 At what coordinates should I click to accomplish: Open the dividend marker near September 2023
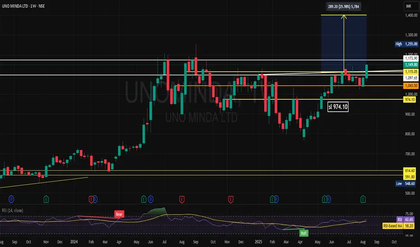point(11,199)
